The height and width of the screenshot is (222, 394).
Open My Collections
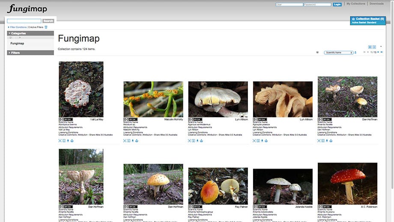tap(356, 4)
